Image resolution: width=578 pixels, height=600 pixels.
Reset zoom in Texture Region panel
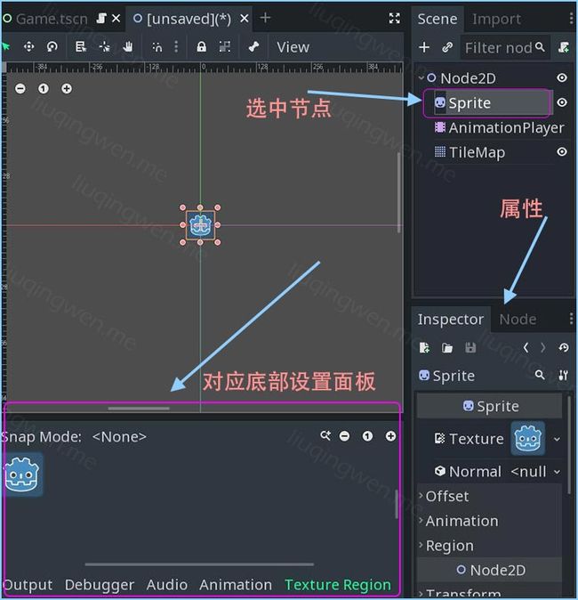click(x=367, y=436)
